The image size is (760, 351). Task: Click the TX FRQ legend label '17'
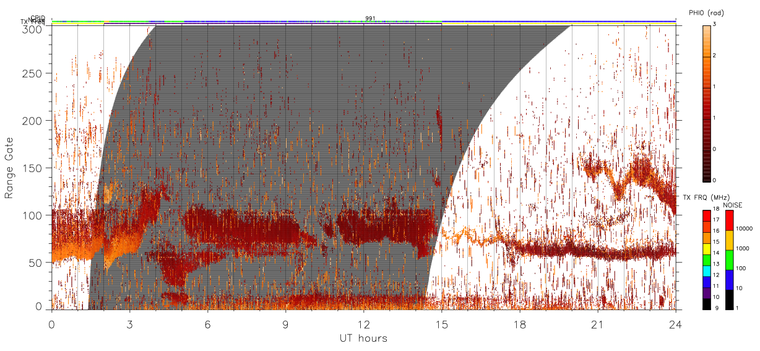[x=716, y=220]
